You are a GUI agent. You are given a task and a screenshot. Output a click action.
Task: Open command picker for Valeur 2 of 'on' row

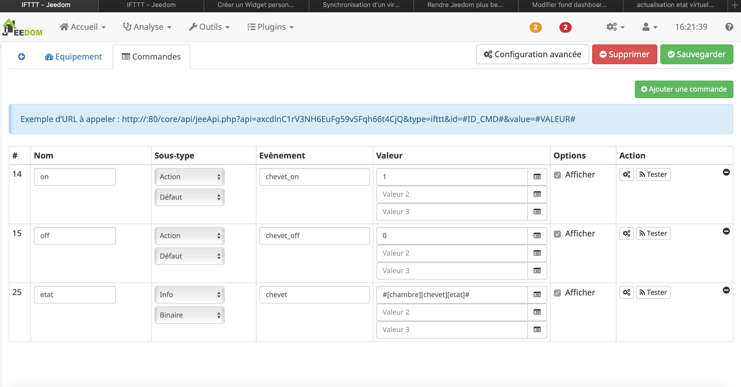coord(537,194)
